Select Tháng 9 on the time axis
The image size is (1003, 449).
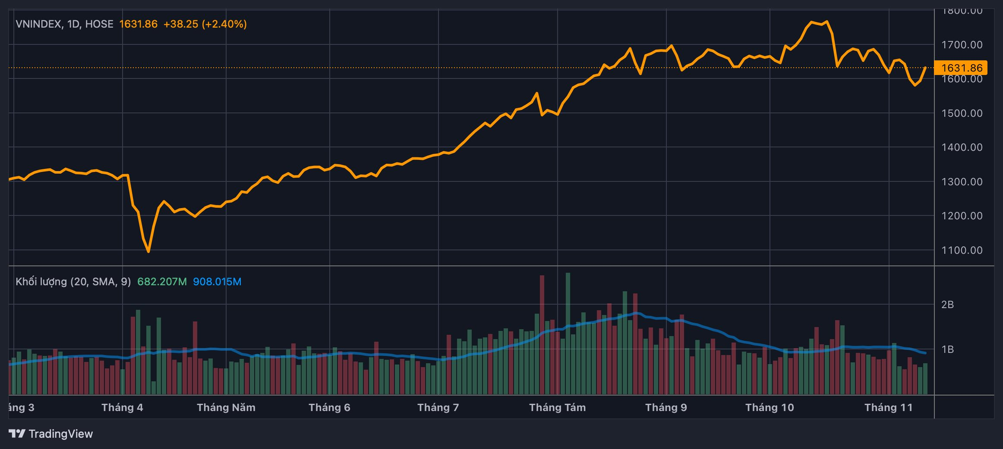[x=666, y=407]
